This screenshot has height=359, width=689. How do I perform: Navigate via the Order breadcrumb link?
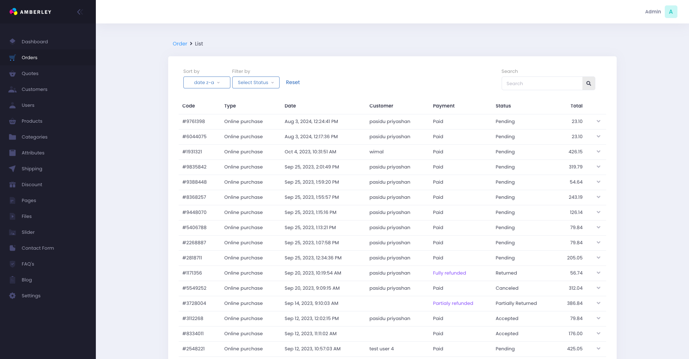[180, 44]
